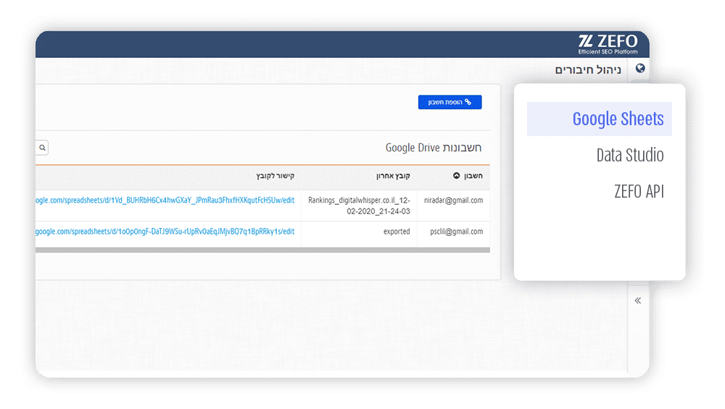The image size is (725, 409).
Task: Click niradar@gmail.com account cell
Action: pyautogui.click(x=453, y=201)
